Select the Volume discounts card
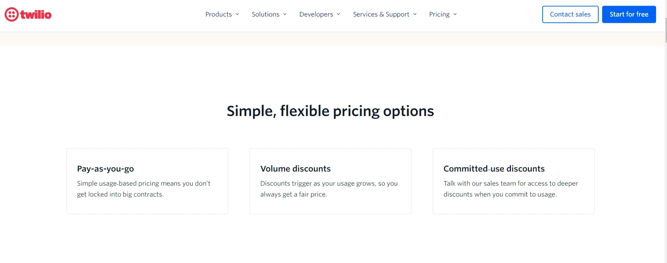667x263 pixels. pyautogui.click(x=331, y=181)
